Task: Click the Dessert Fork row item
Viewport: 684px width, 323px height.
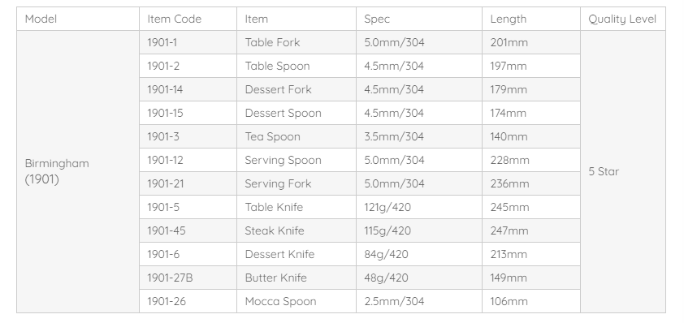Action: pyautogui.click(x=297, y=90)
